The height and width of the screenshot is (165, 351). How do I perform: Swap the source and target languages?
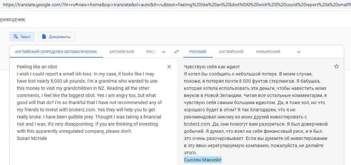(176, 52)
